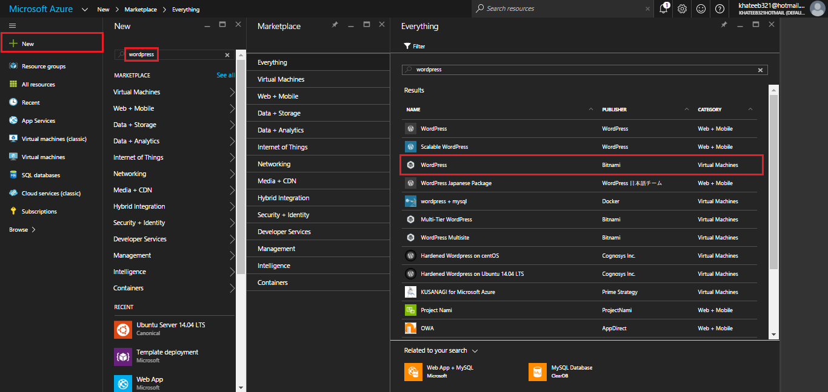Expand the Azure portal dropdown chevron
The width and height of the screenshot is (828, 392).
(x=84, y=10)
